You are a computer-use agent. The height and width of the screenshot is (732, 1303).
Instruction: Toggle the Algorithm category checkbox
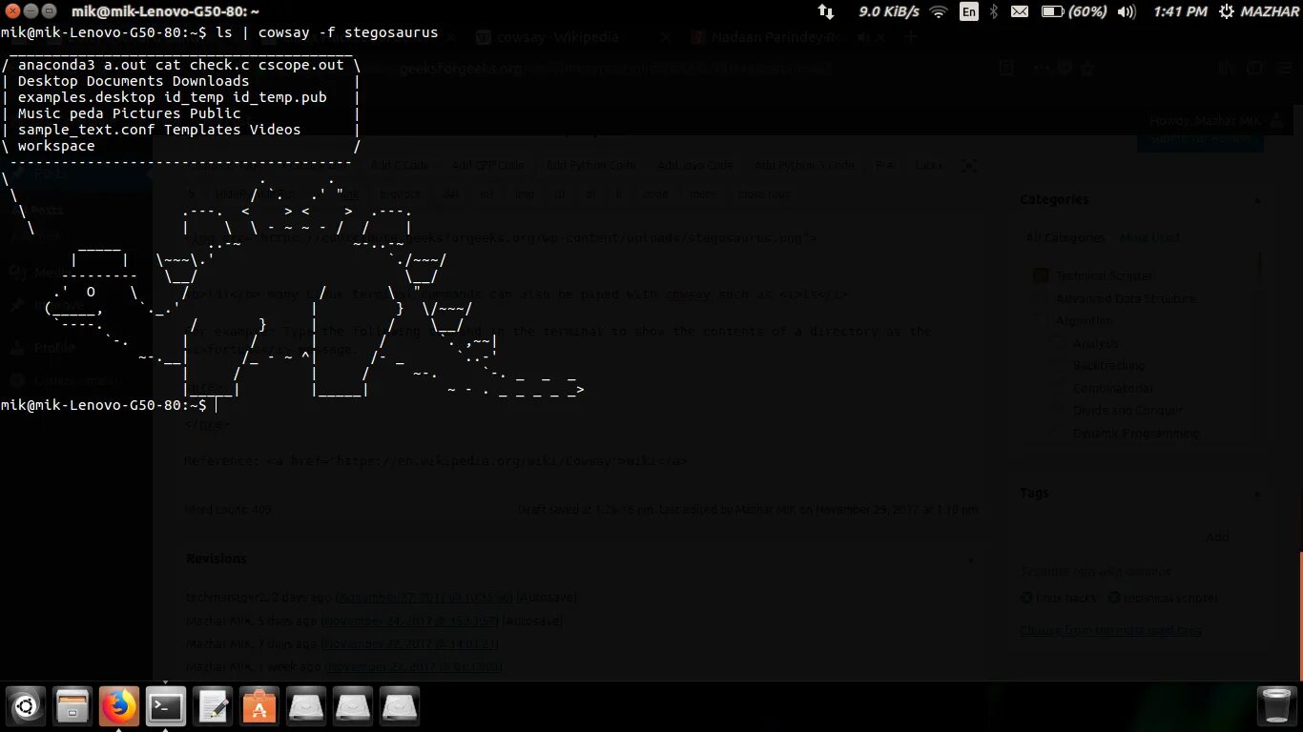(1040, 321)
